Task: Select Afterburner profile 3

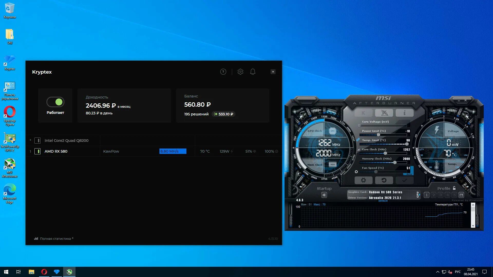Action: click(x=440, y=195)
